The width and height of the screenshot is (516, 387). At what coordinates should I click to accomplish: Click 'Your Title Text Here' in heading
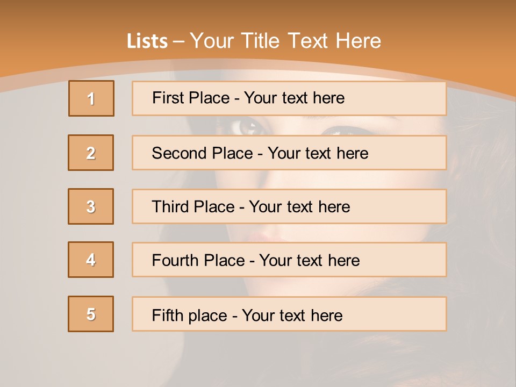click(285, 41)
